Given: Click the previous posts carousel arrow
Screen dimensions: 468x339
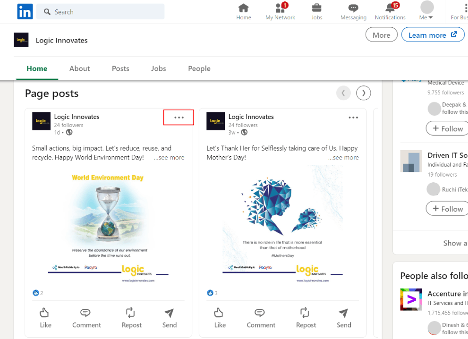Looking at the screenshot, I should pyautogui.click(x=343, y=93).
